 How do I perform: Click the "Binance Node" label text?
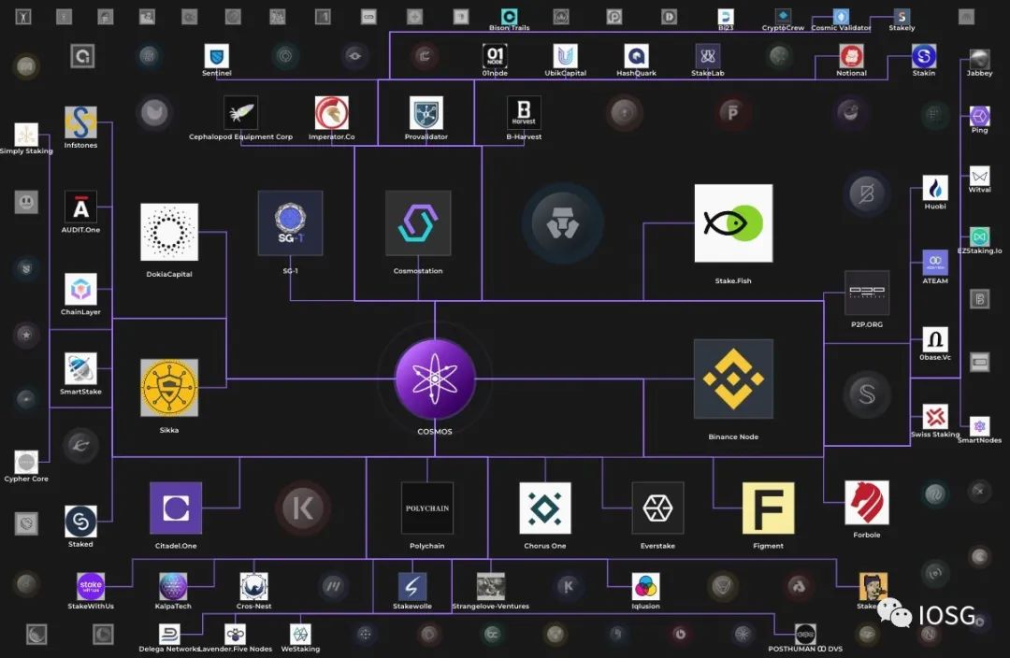pos(733,436)
